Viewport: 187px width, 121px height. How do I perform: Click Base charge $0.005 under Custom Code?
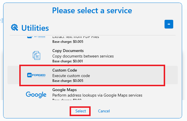[x=68, y=81]
